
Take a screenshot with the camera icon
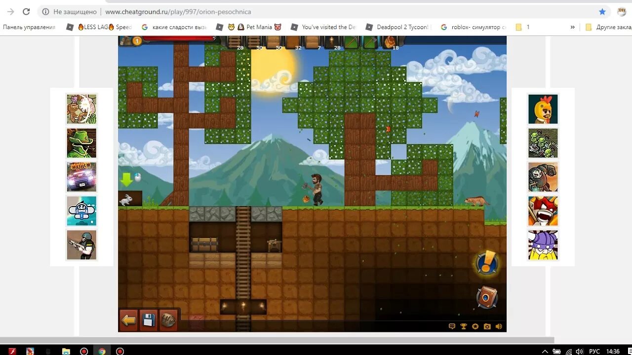(x=487, y=326)
